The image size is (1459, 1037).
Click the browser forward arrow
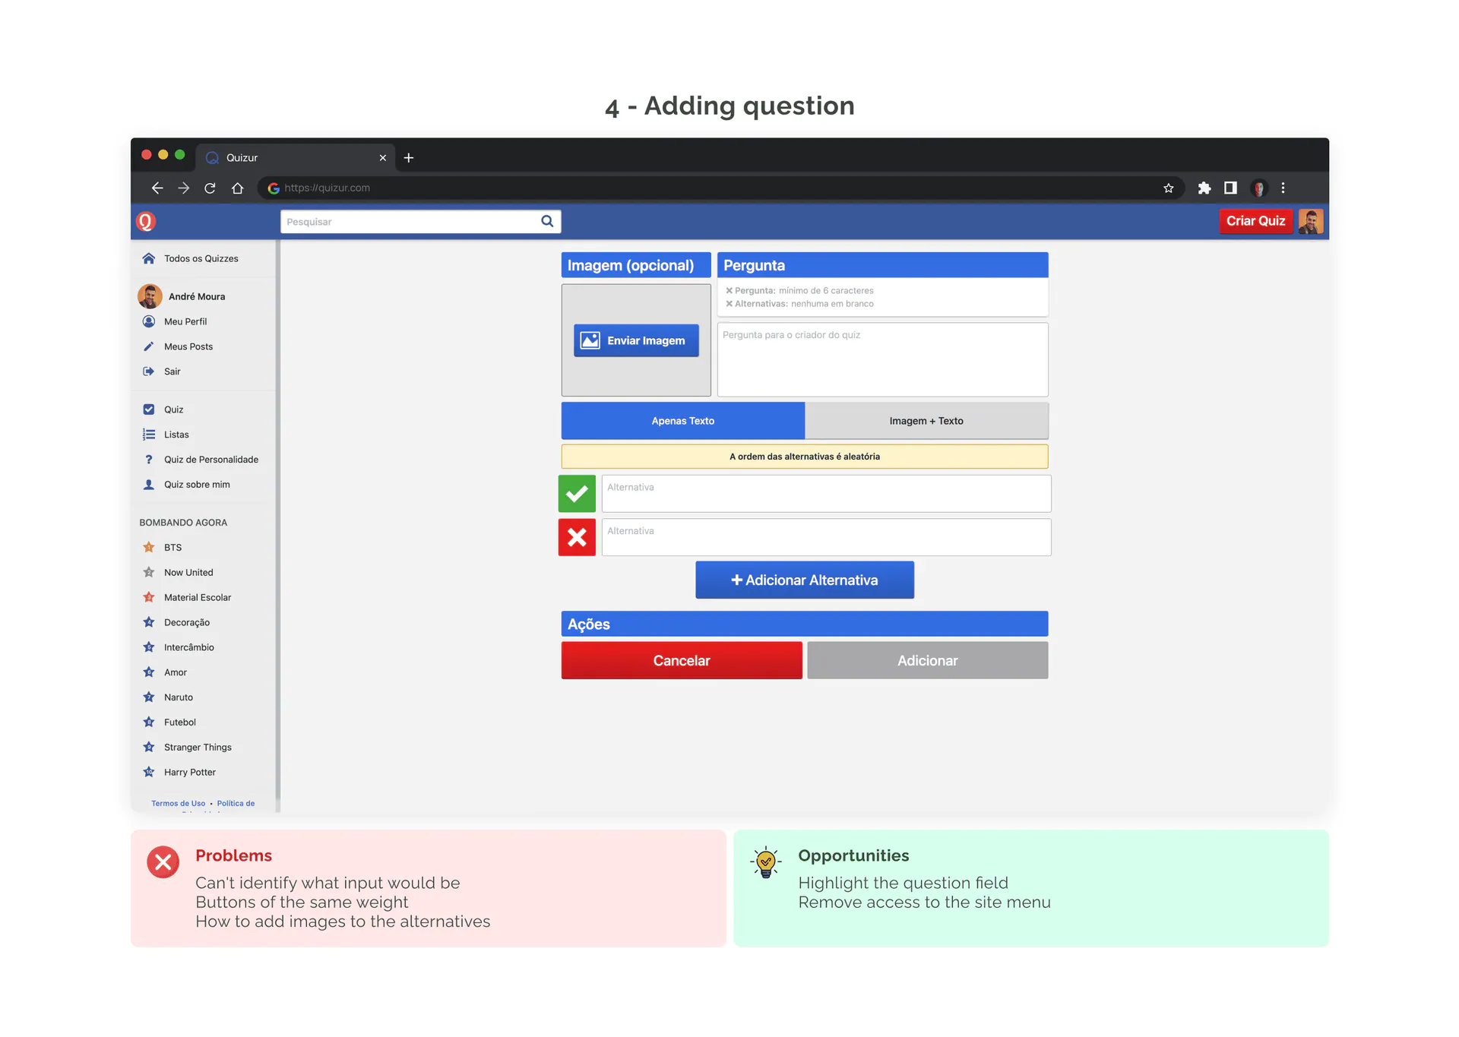(184, 188)
